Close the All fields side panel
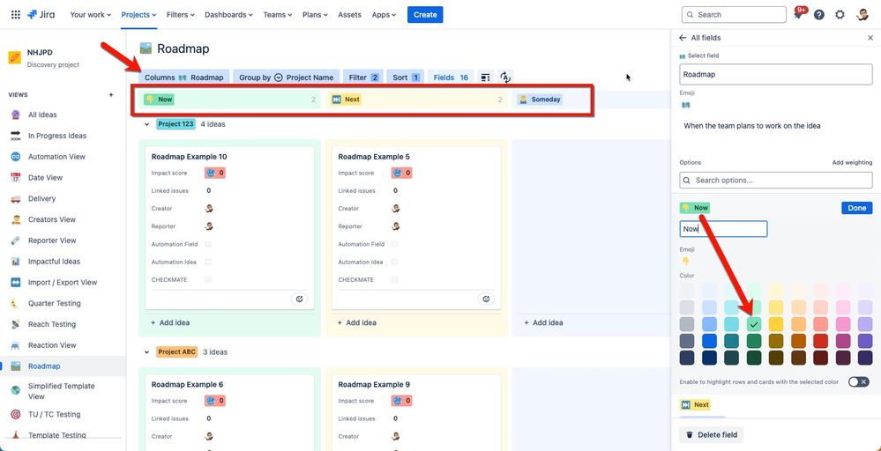 click(870, 38)
